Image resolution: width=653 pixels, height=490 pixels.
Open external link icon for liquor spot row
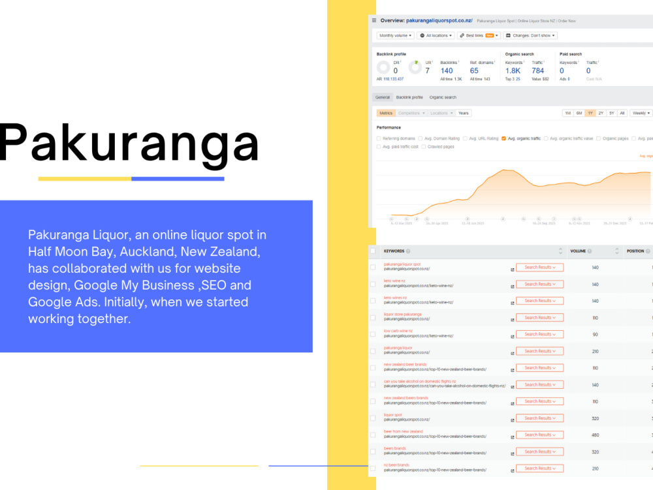coord(512,420)
